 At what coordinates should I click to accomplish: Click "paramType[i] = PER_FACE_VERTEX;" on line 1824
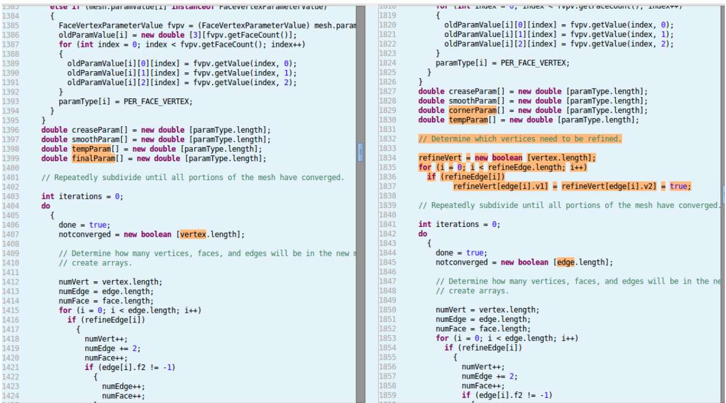(x=502, y=63)
